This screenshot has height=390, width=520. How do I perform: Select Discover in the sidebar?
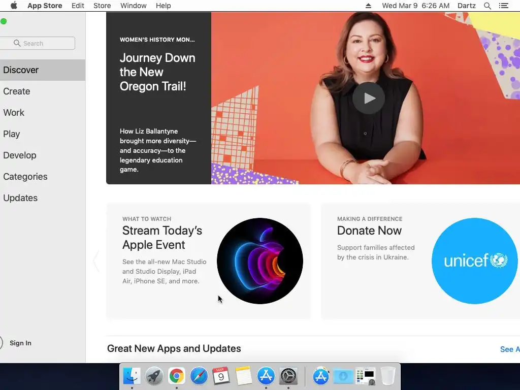point(43,70)
